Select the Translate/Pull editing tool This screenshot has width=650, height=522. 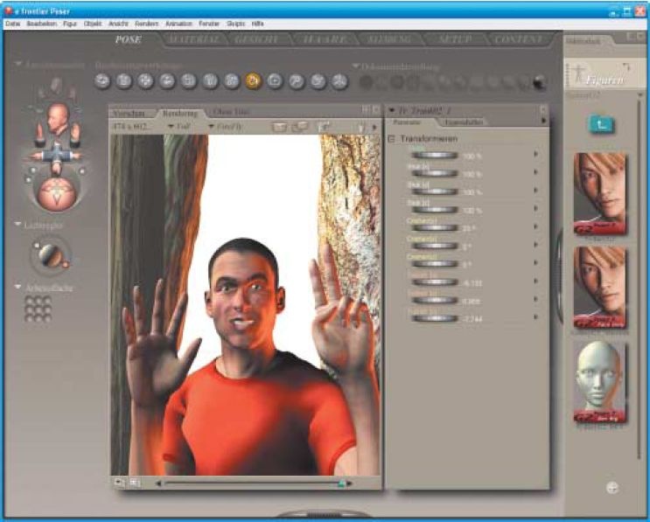point(145,81)
